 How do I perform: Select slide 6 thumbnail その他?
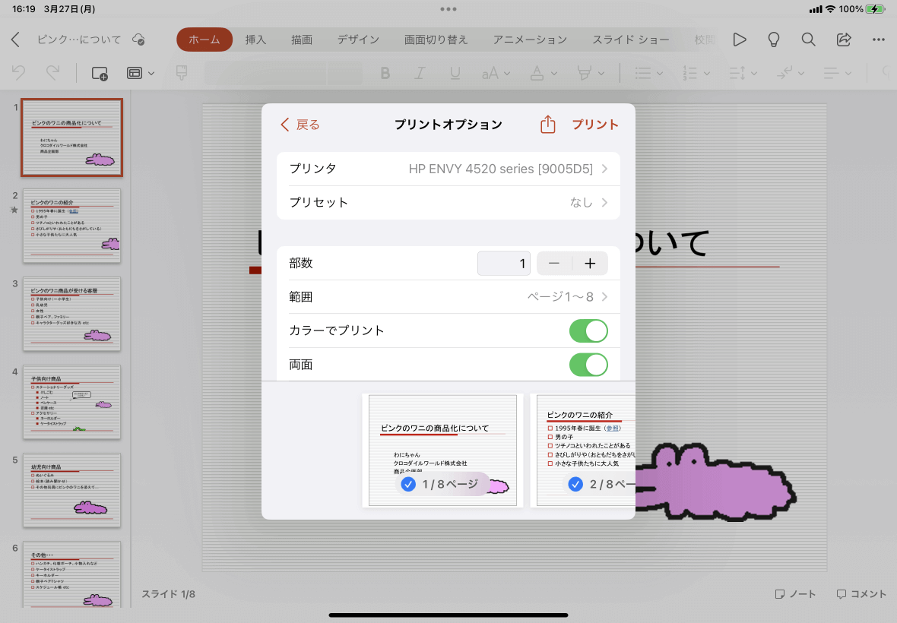pos(72,574)
